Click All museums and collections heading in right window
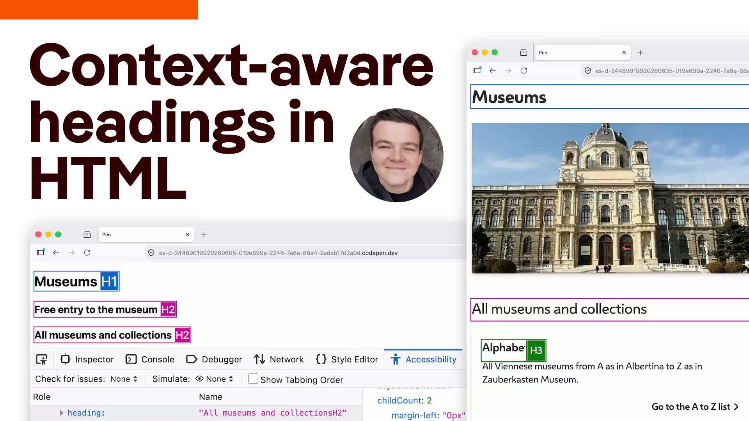The width and height of the screenshot is (749, 421). click(610, 310)
